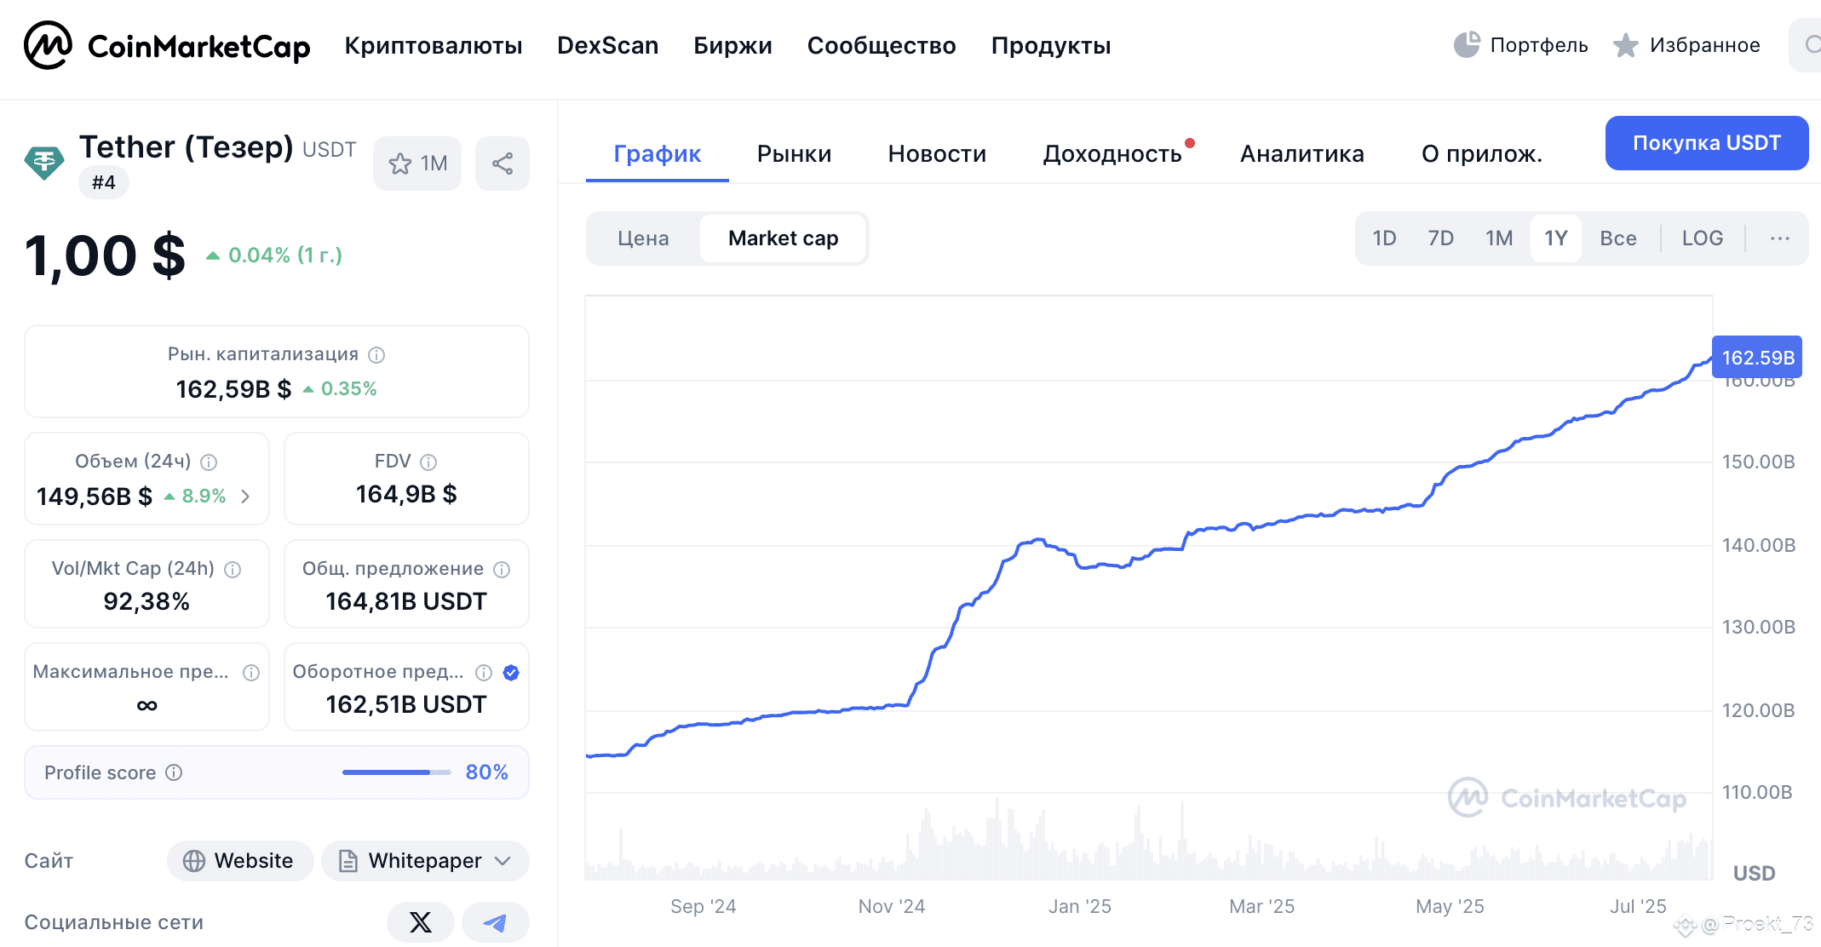This screenshot has height=947, width=1821.
Task: Open the DexScan menu
Action: [608, 46]
